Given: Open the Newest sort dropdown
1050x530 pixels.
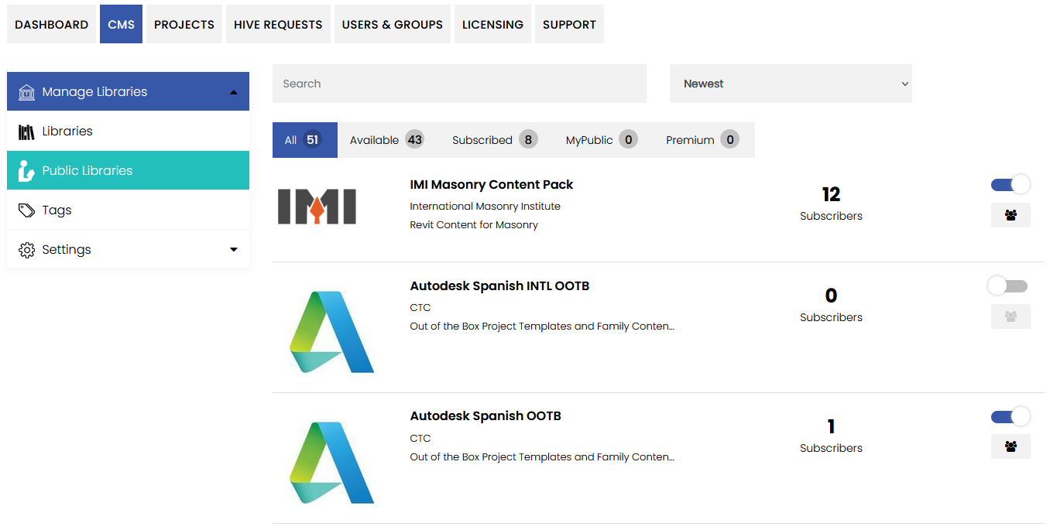Looking at the screenshot, I should 791,84.
